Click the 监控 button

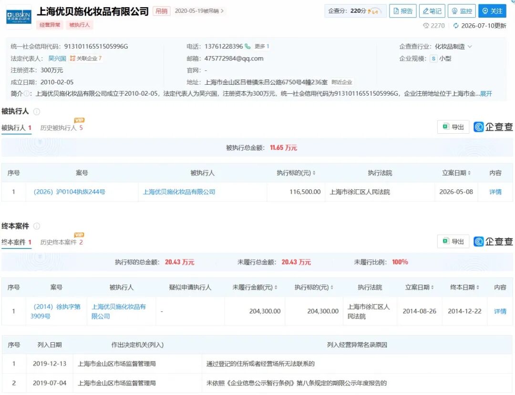pos(462,11)
